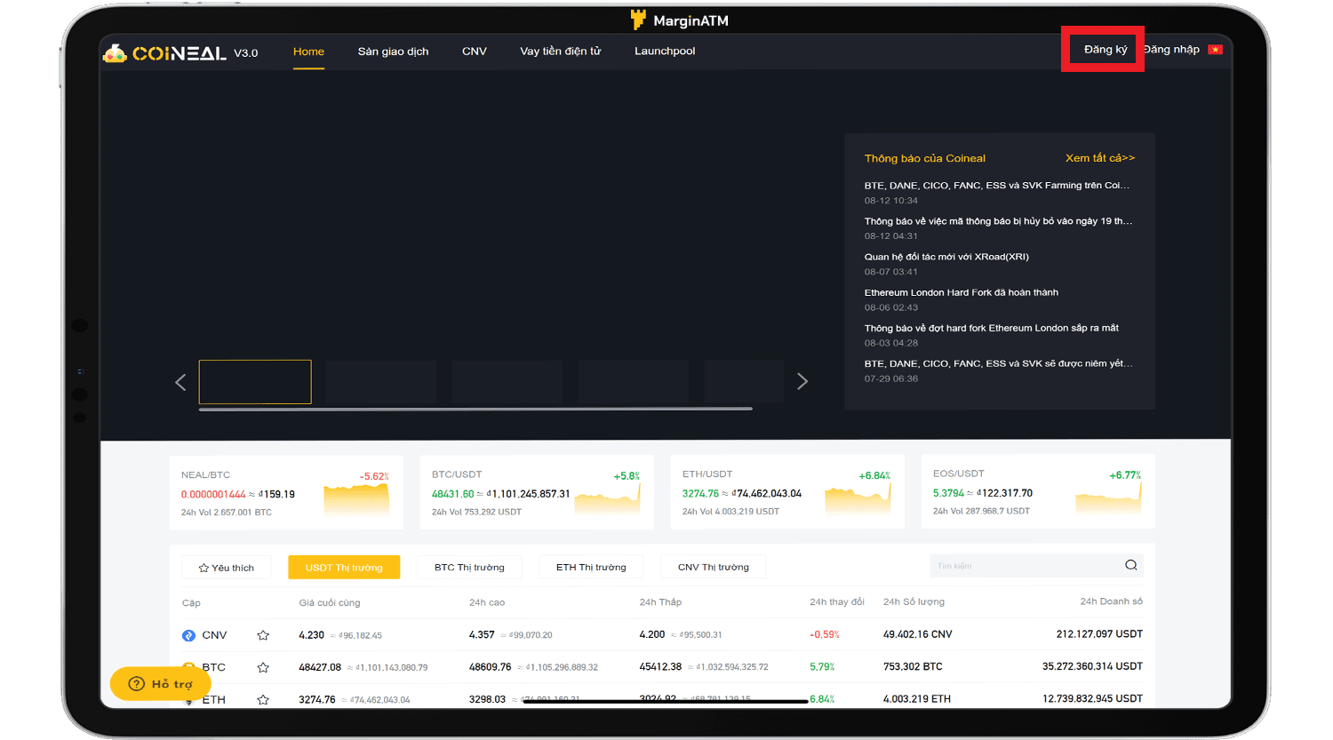Open Vay tiền điện tử page
The image size is (1333, 740).
point(560,52)
